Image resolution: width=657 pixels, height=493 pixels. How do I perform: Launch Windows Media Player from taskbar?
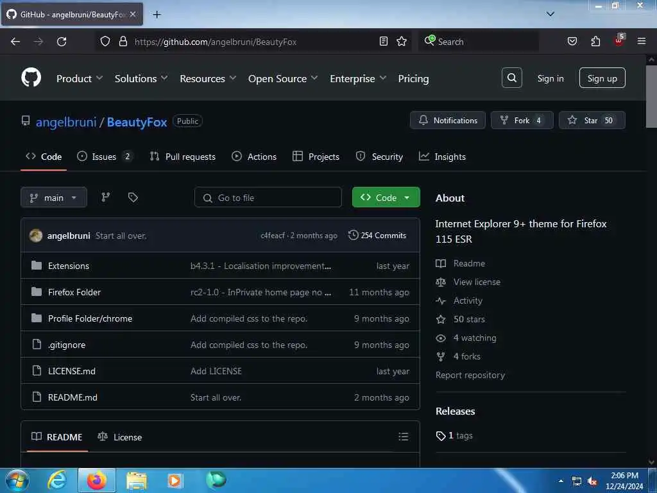point(175,480)
